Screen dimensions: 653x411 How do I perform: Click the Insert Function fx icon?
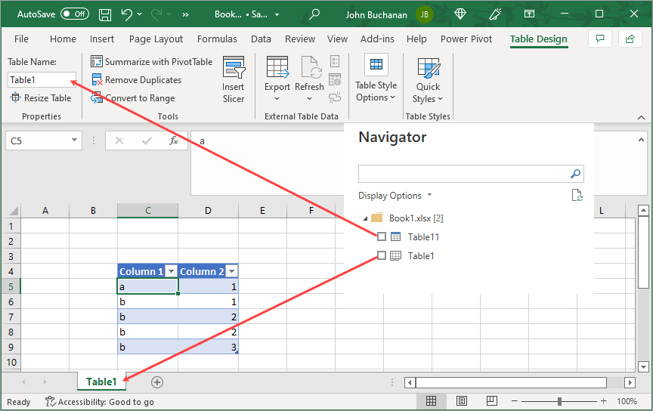pyautogui.click(x=174, y=141)
